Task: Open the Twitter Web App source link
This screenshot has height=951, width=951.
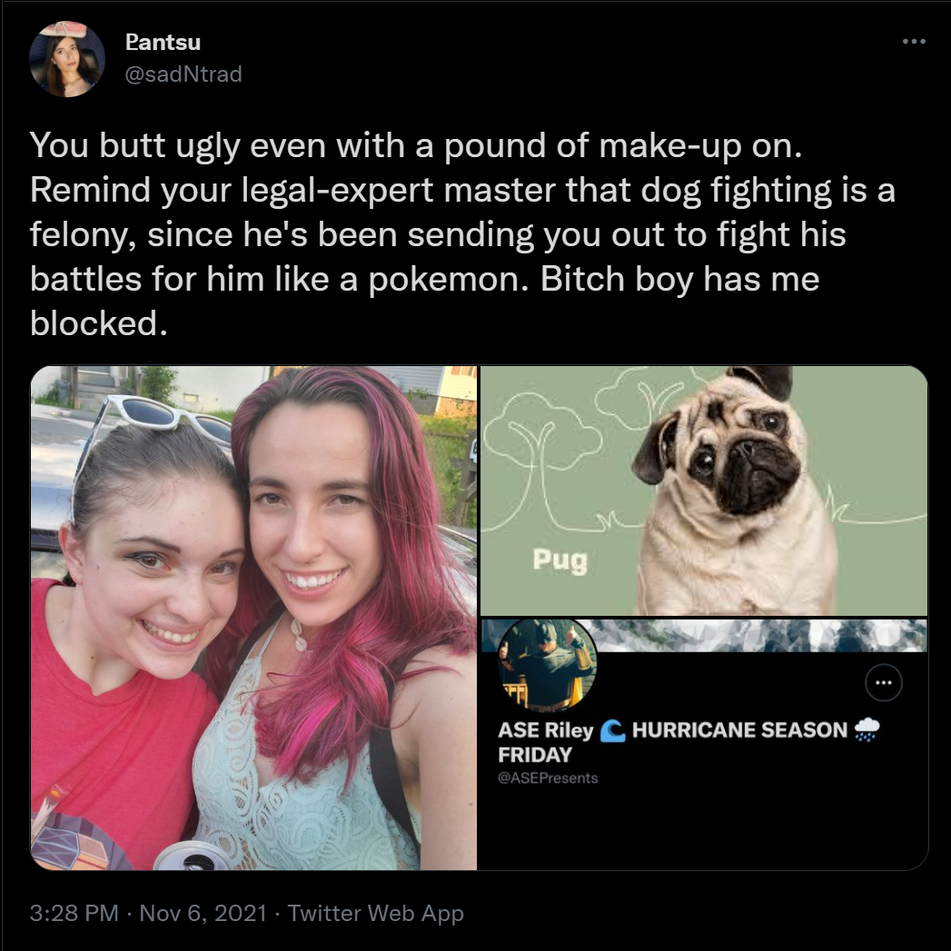Action: (375, 913)
